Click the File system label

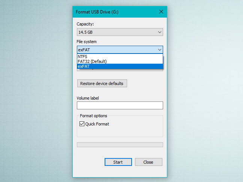coord(87,42)
